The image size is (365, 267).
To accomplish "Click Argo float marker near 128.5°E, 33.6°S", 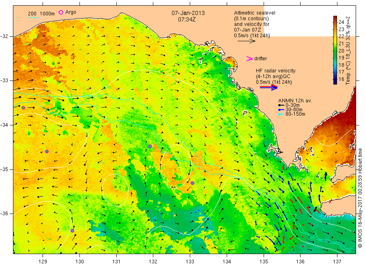I will coord(23,108).
